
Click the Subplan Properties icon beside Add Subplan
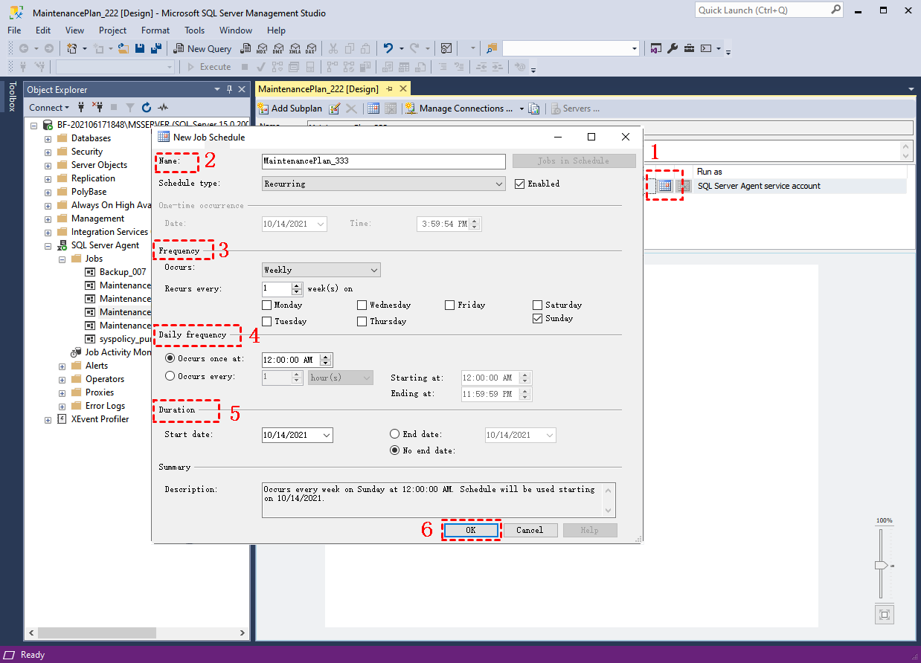pos(335,109)
